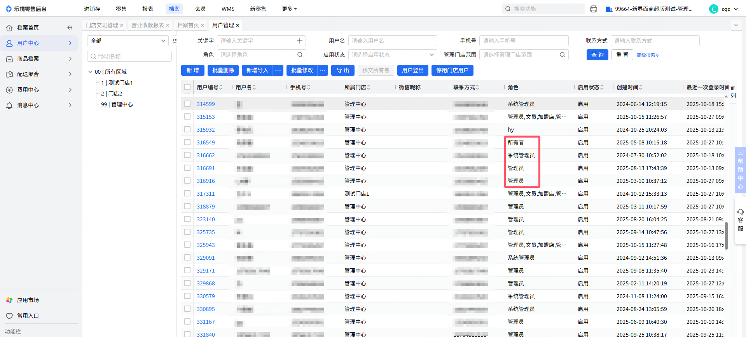Open the 批量修改 more options ellipsis
The image size is (746, 337).
(323, 70)
